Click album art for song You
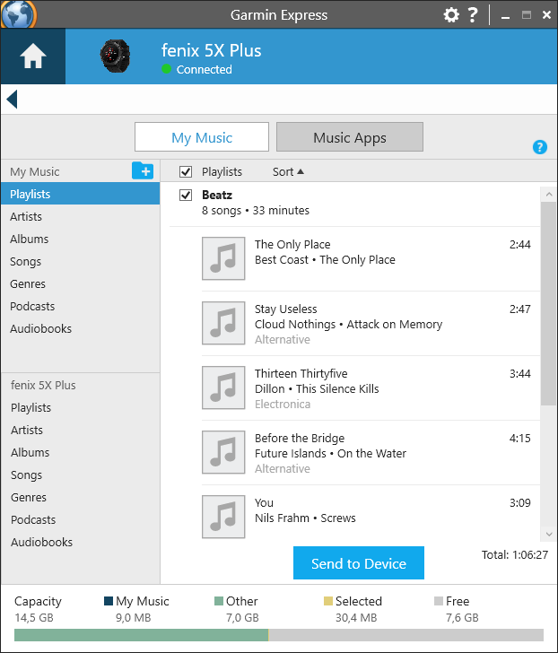 click(223, 517)
